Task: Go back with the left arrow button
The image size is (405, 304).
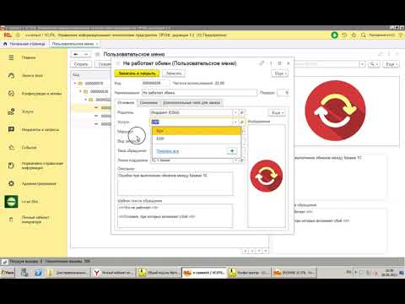Action: point(76,54)
